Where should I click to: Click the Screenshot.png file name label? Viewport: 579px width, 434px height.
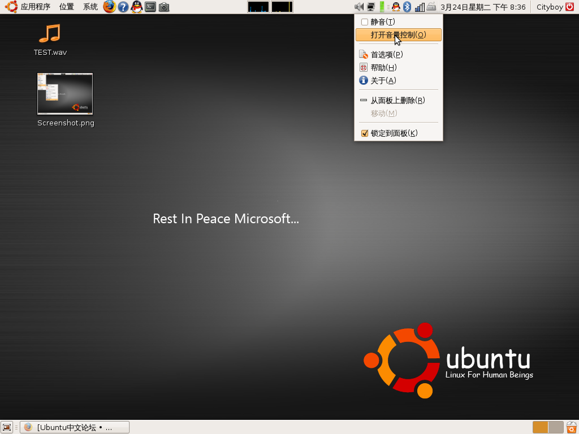[x=66, y=123]
